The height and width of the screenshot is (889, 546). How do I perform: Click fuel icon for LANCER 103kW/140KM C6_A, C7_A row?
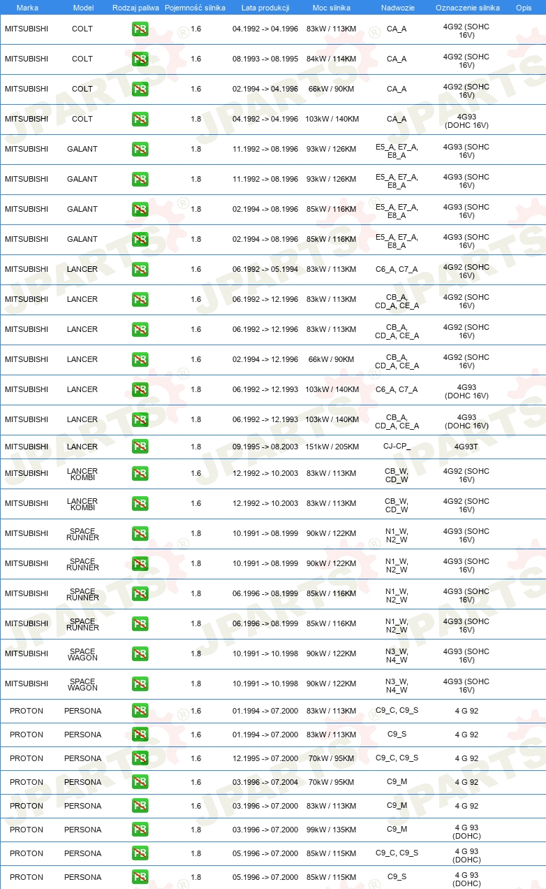click(140, 390)
